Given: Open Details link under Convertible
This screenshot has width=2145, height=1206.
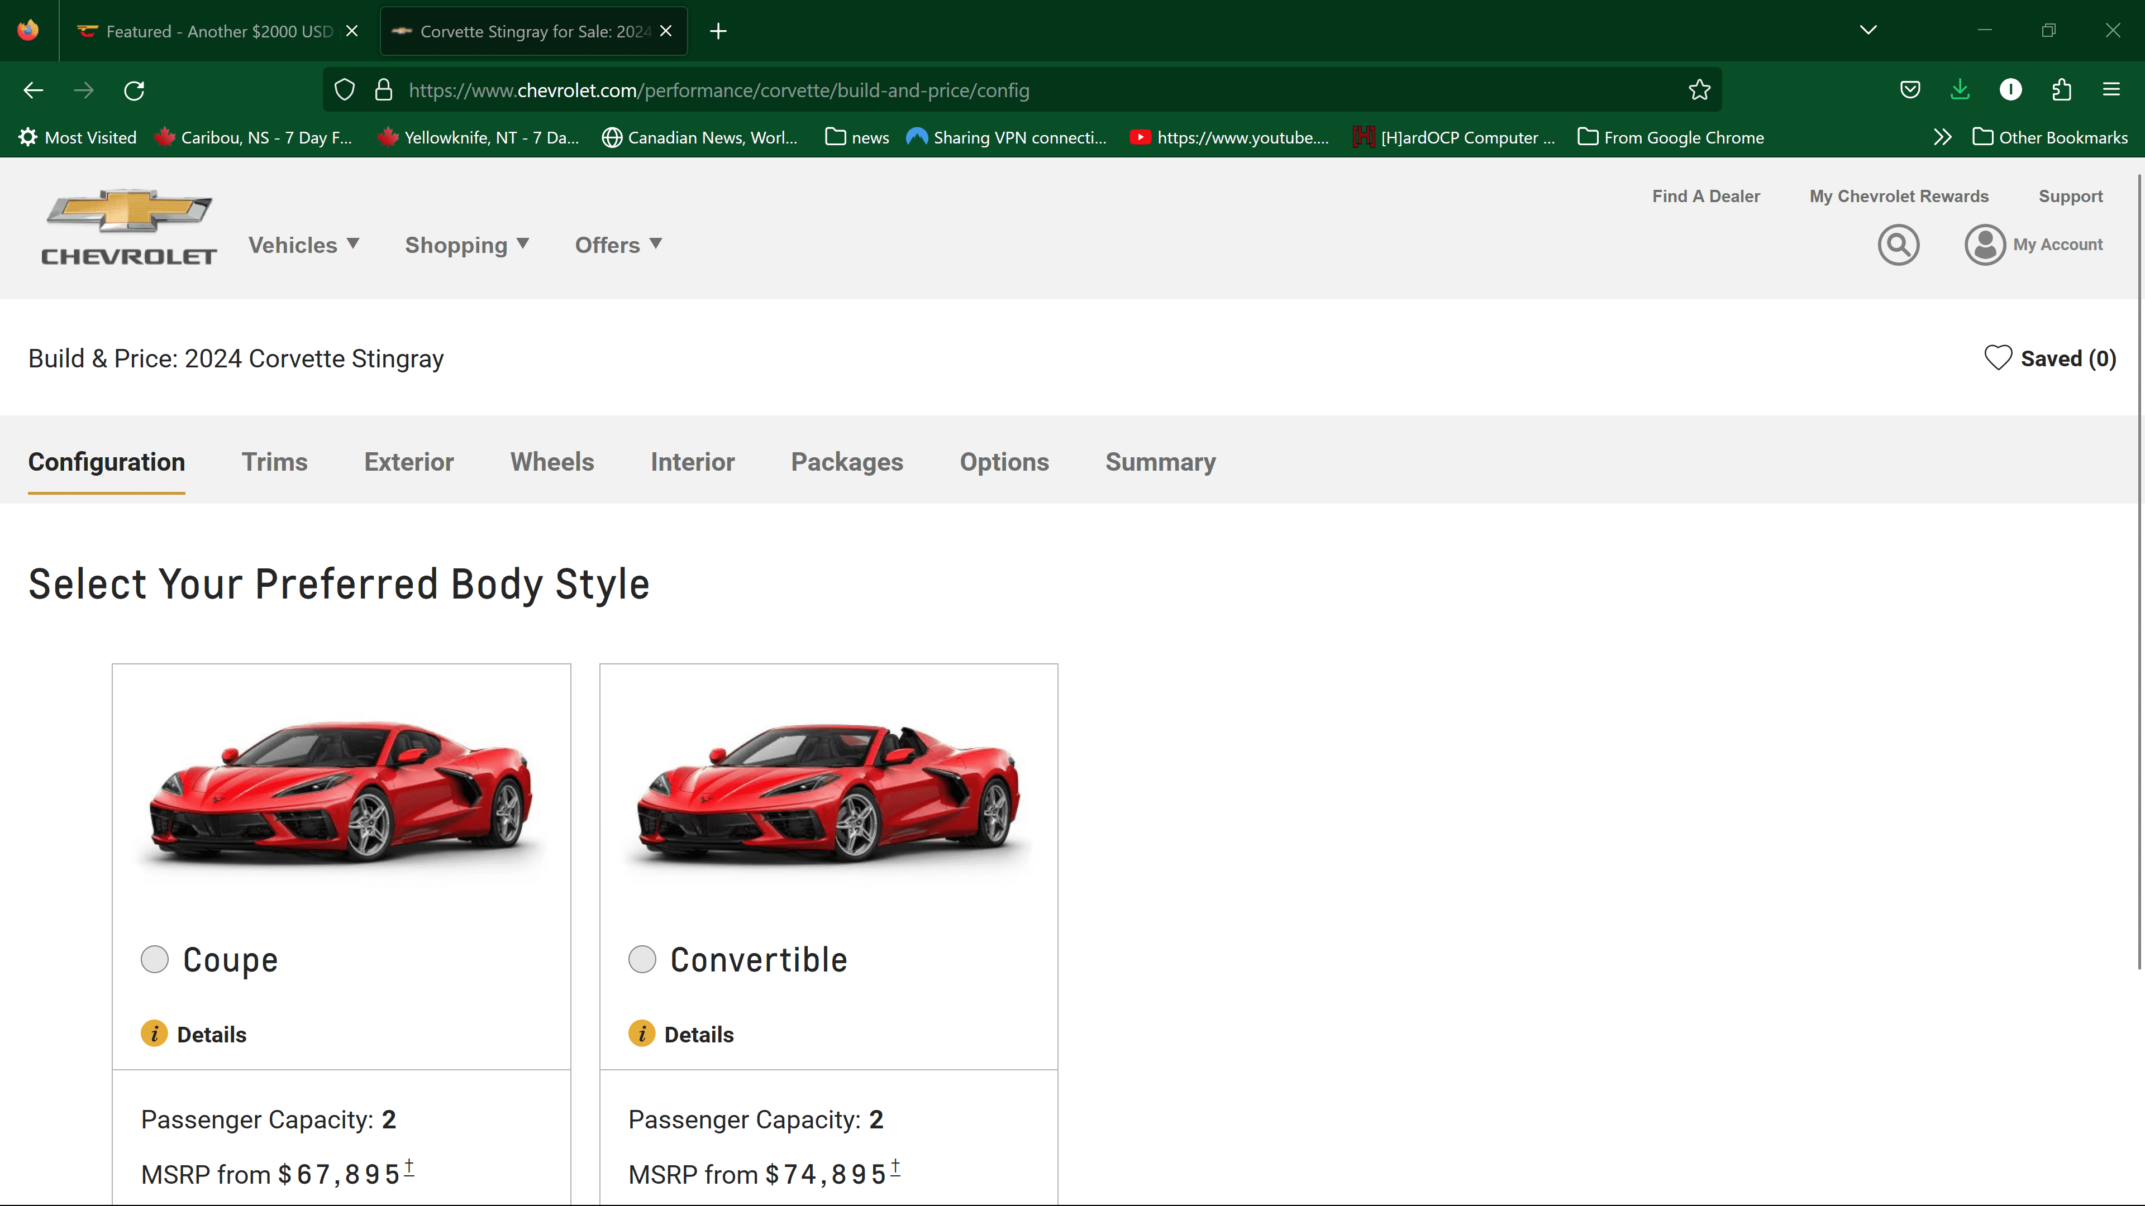Looking at the screenshot, I should (698, 1035).
